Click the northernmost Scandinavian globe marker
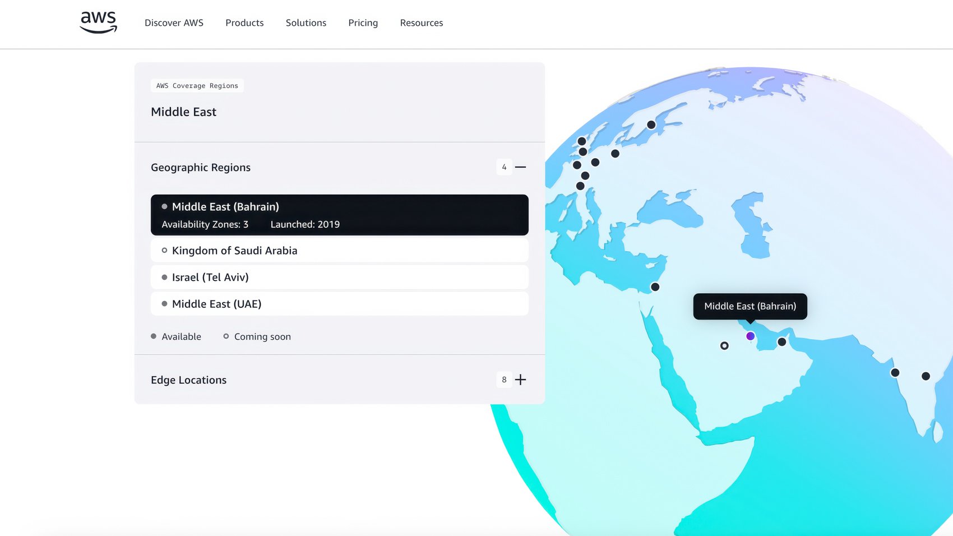The image size is (953, 536). click(x=651, y=125)
